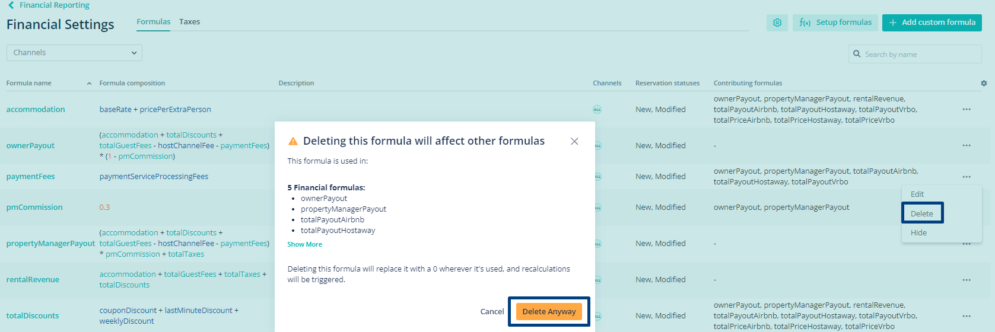Click Cancel in the delete dialog
Viewport: 995px width, 332px height.
click(x=492, y=312)
